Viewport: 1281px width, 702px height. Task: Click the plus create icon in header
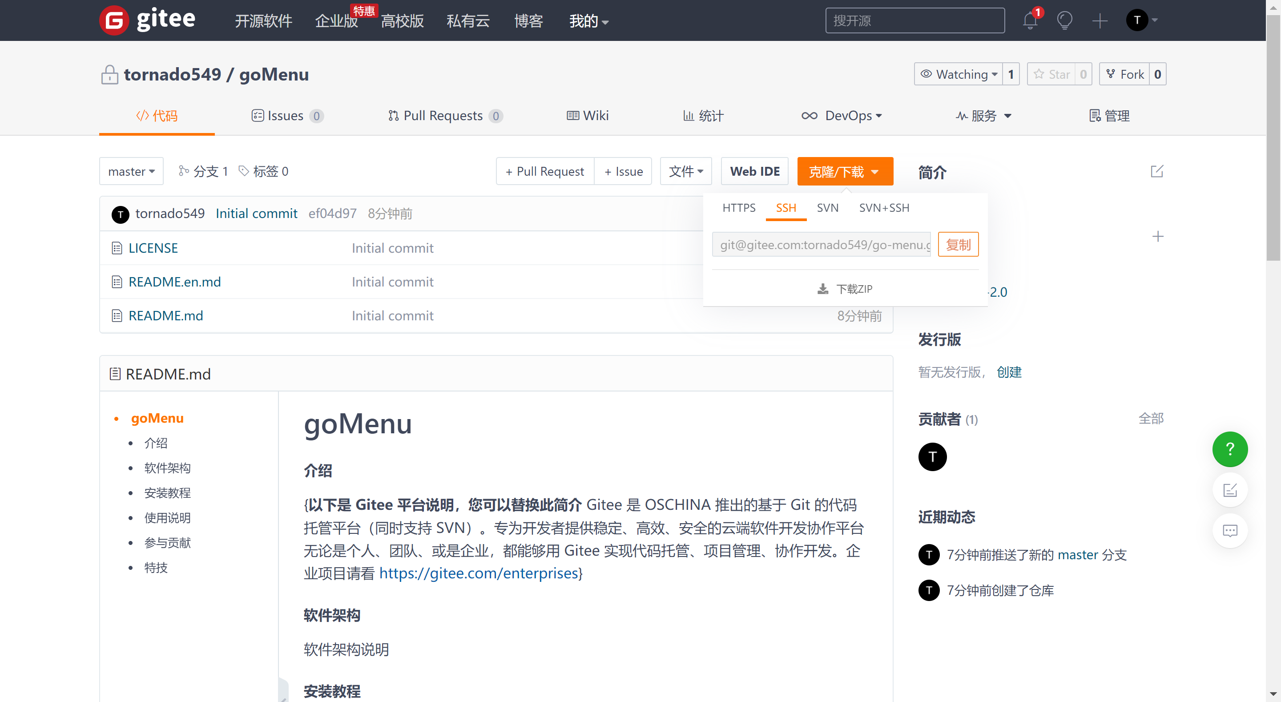click(1100, 20)
